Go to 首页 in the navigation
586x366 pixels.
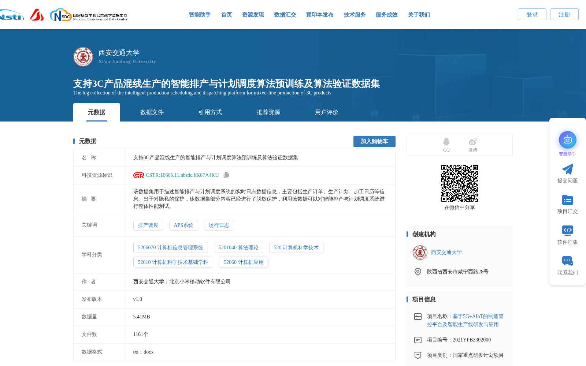click(x=227, y=15)
